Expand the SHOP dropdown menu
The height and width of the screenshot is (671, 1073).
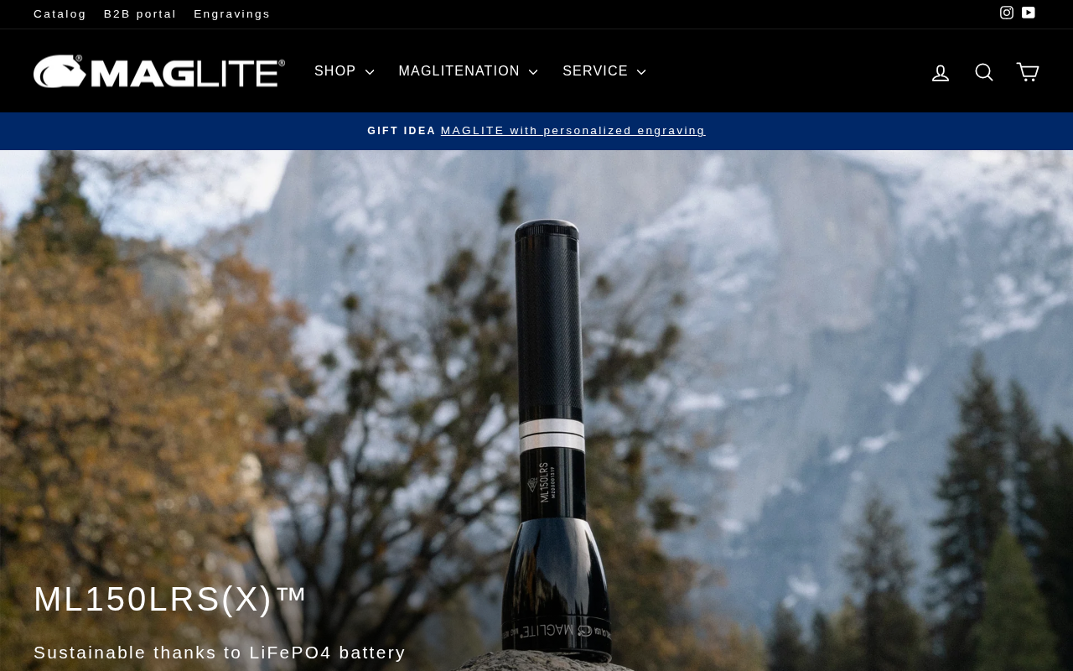coord(345,71)
